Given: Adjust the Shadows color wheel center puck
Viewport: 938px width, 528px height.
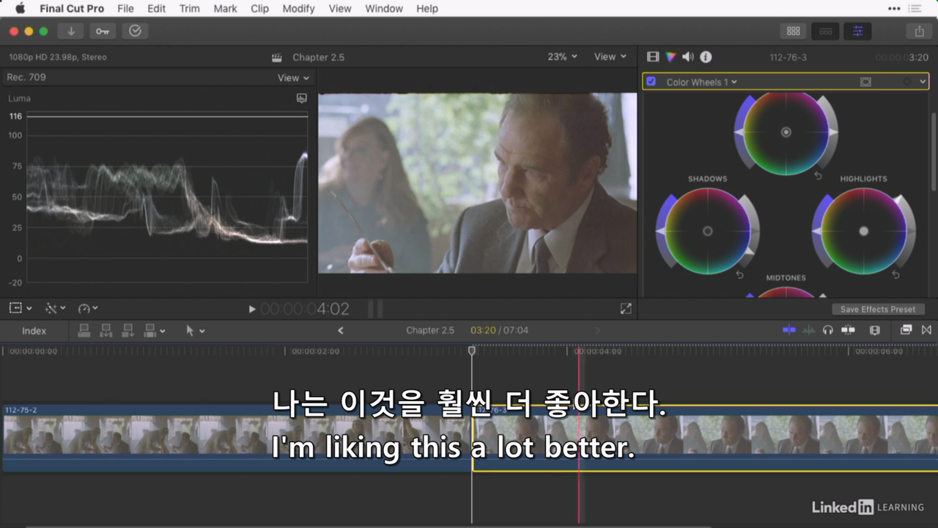Looking at the screenshot, I should pyautogui.click(x=707, y=231).
